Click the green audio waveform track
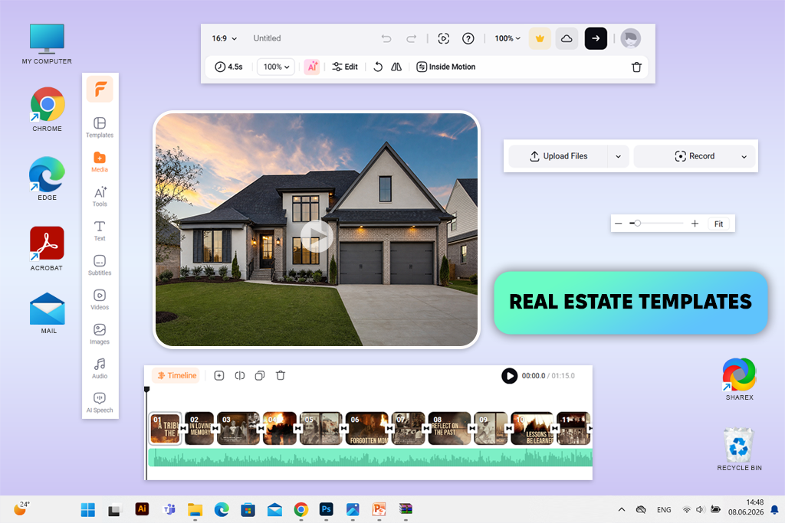 click(x=370, y=457)
